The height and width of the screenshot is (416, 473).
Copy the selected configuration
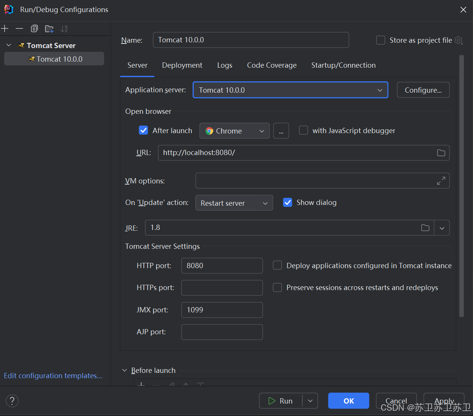[x=34, y=29]
